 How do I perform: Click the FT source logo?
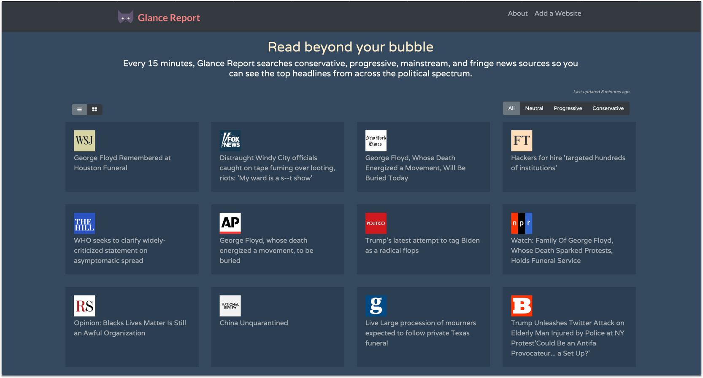click(522, 141)
